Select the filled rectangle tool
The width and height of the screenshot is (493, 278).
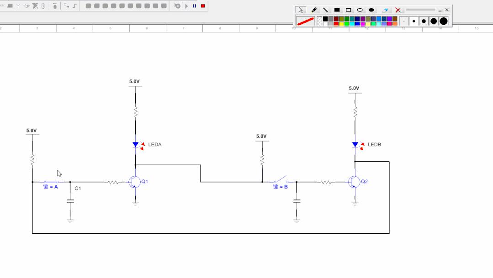(x=337, y=10)
